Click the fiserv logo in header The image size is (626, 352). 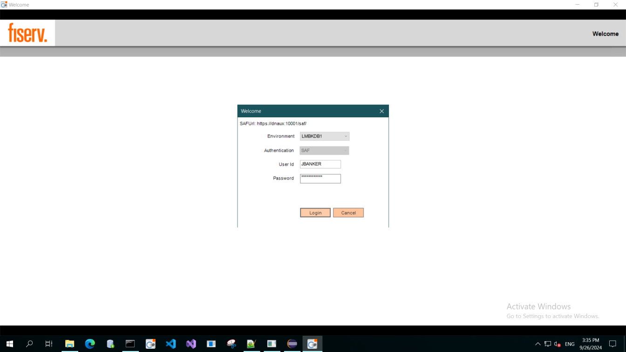[x=27, y=33]
